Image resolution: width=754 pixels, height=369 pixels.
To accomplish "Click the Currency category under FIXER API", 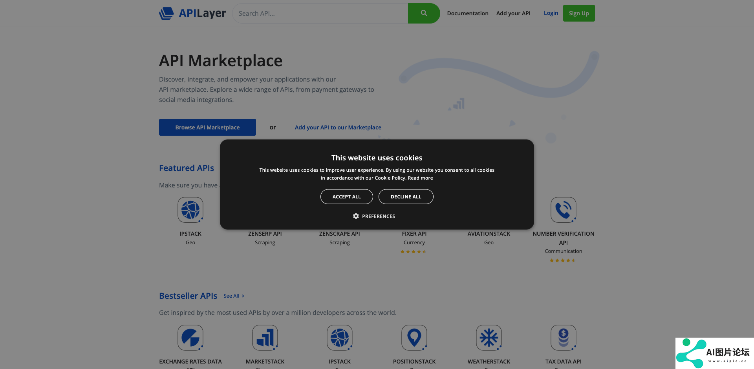I will 414,243.
